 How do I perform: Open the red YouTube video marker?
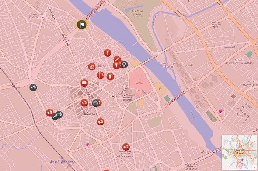click(x=84, y=83)
